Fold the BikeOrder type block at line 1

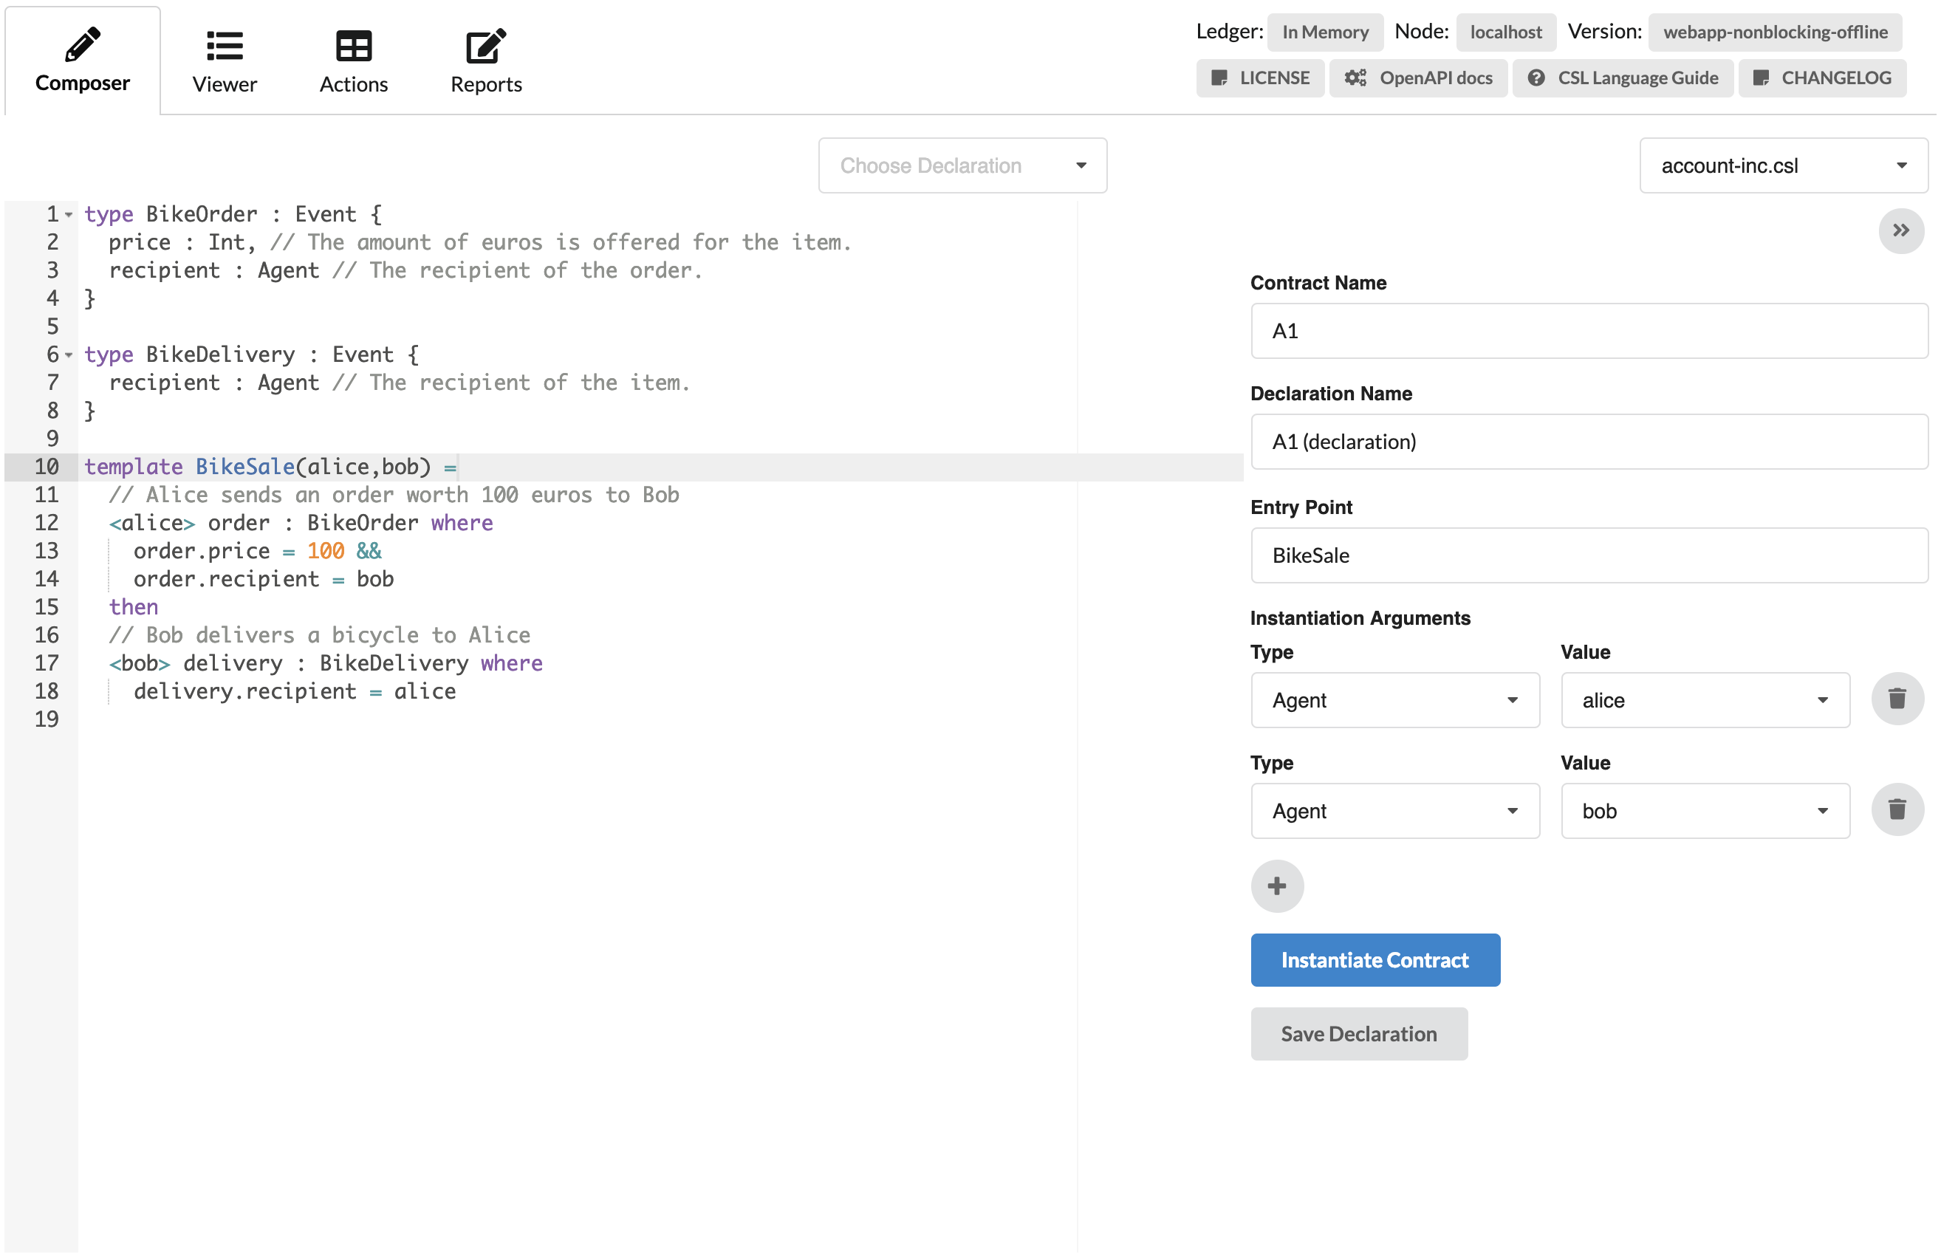point(69,214)
